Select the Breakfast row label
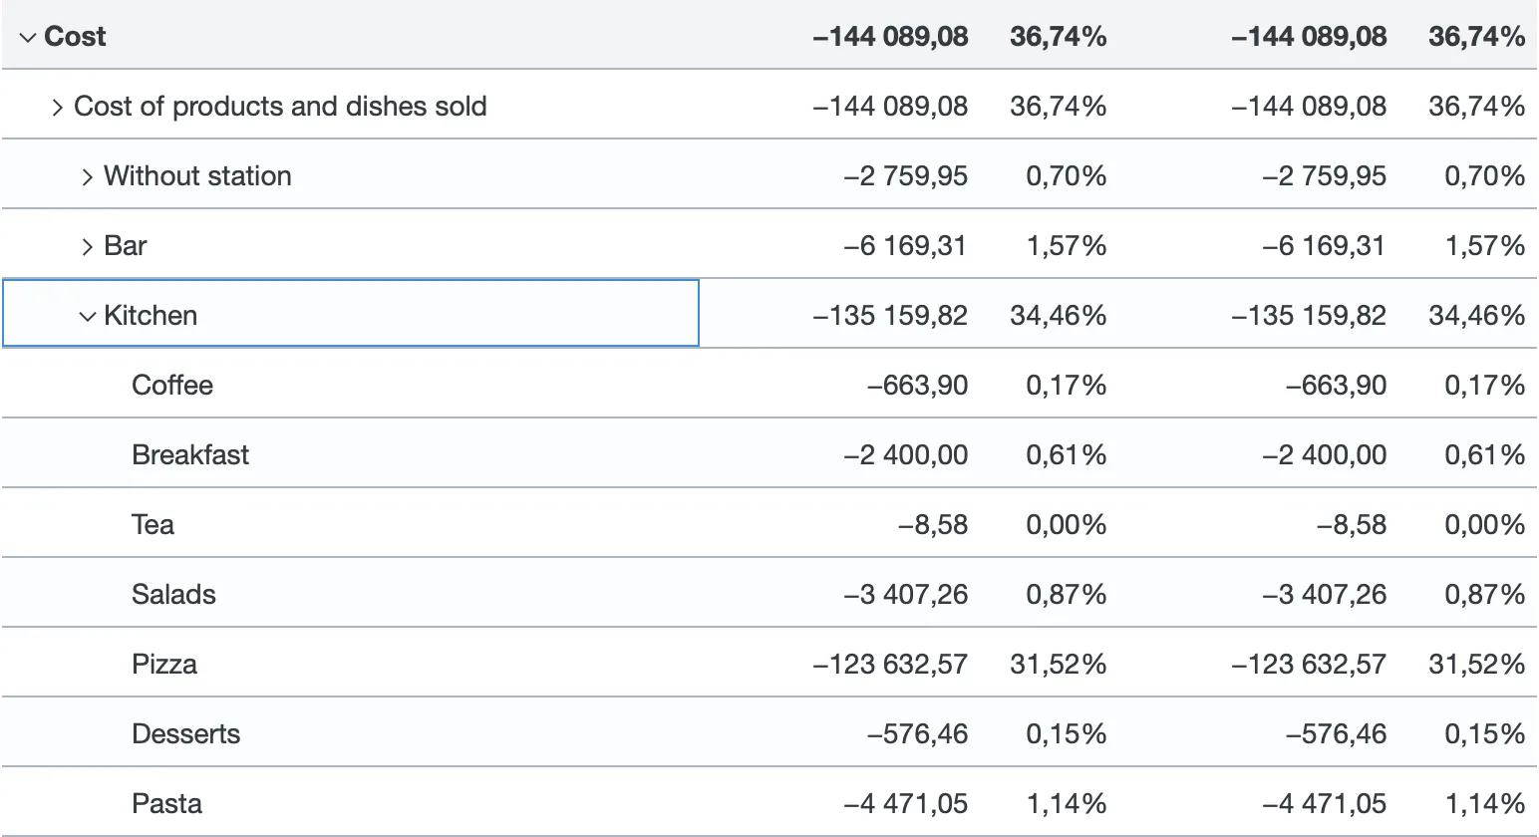Image resolution: width=1539 pixels, height=837 pixels. pos(190,455)
